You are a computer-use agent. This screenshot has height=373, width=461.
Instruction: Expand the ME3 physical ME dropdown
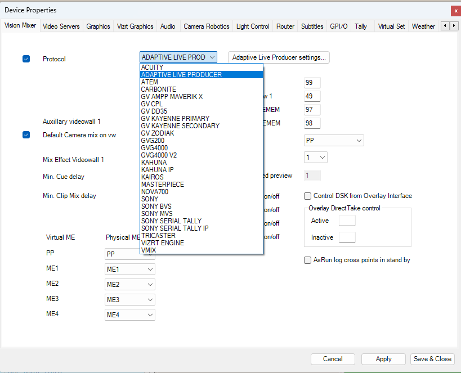(129, 299)
